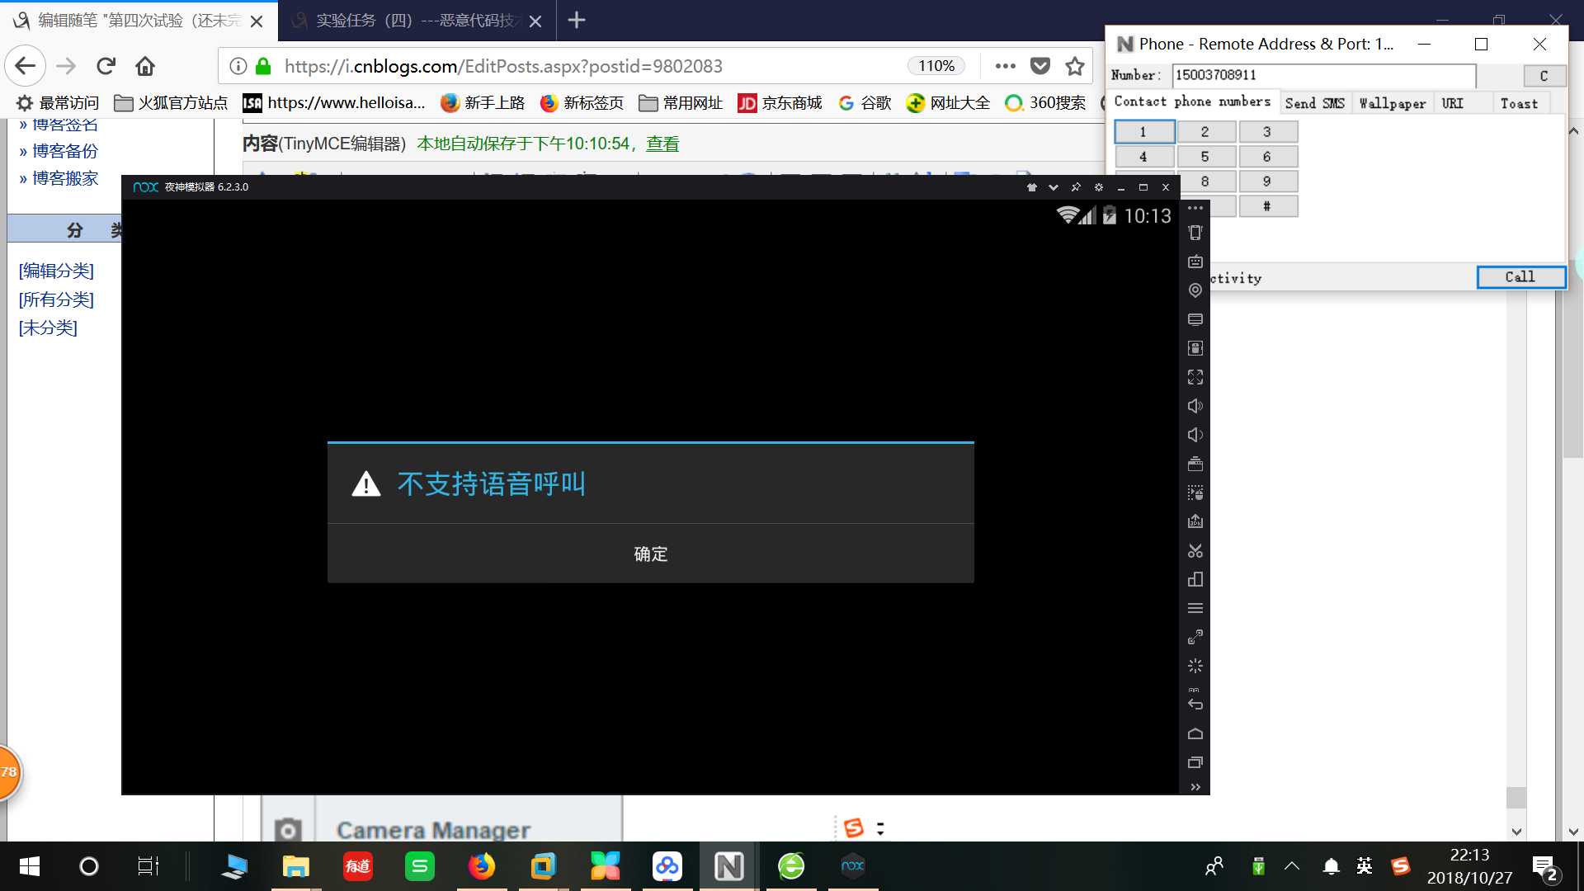Click the Volume up icon in Nox sidebar
1584x891 pixels.
point(1194,405)
